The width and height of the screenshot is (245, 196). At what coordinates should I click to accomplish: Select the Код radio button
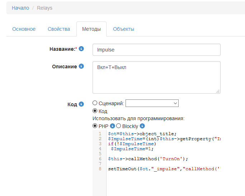tap(95, 111)
